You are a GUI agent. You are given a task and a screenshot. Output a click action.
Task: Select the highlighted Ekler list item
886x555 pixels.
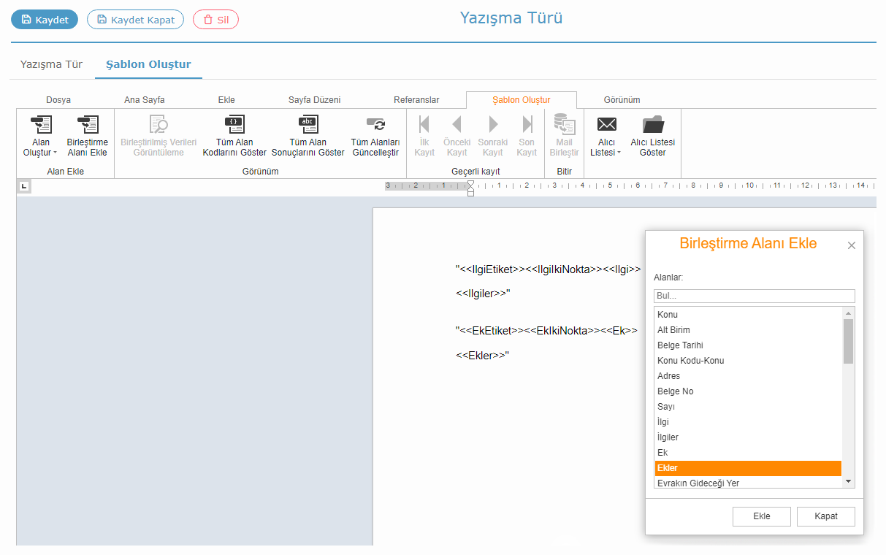pos(749,468)
